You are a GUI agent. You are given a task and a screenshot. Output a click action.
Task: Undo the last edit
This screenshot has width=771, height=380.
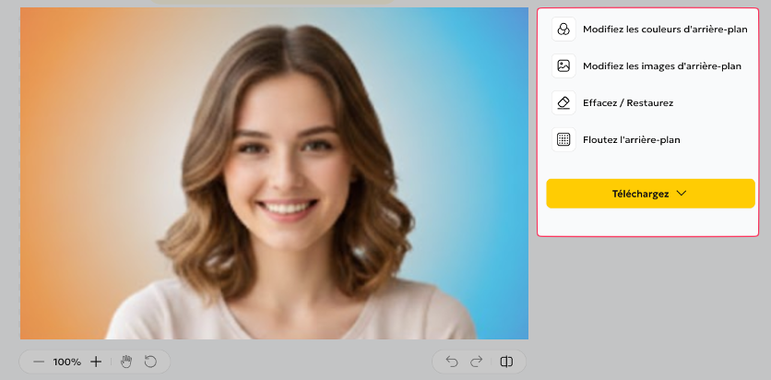tap(452, 362)
